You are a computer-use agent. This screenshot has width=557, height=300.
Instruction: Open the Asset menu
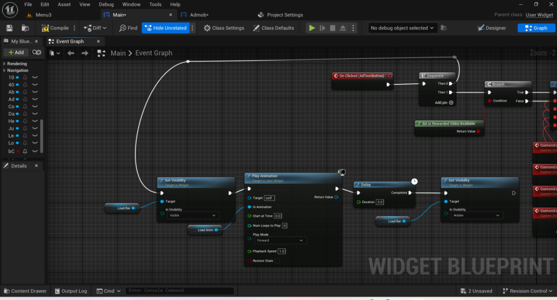coord(64,4)
